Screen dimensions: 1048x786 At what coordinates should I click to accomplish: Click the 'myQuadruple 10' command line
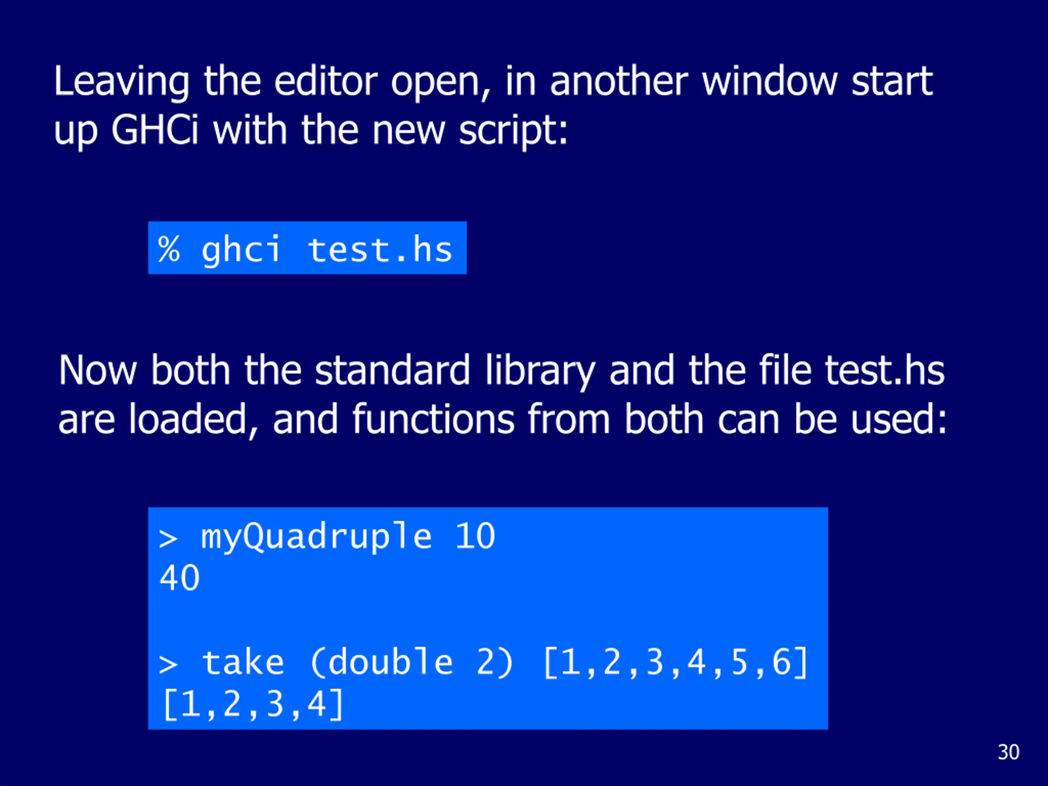click(x=327, y=537)
